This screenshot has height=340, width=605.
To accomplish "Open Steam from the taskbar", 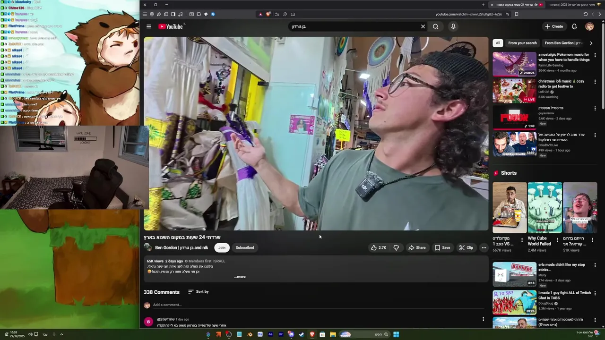I will [x=302, y=334].
